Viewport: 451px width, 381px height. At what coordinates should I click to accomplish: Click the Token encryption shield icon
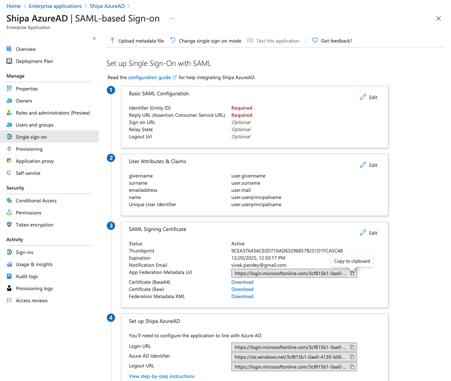tap(9, 225)
